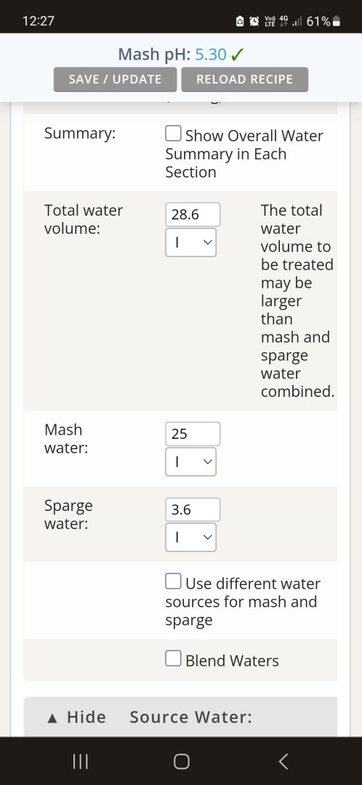The height and width of the screenshot is (785, 362).
Task: Tap the Android back arrow icon
Action: pyautogui.click(x=283, y=762)
